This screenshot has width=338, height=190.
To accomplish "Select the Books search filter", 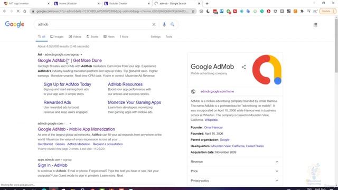I will click(x=92, y=36).
